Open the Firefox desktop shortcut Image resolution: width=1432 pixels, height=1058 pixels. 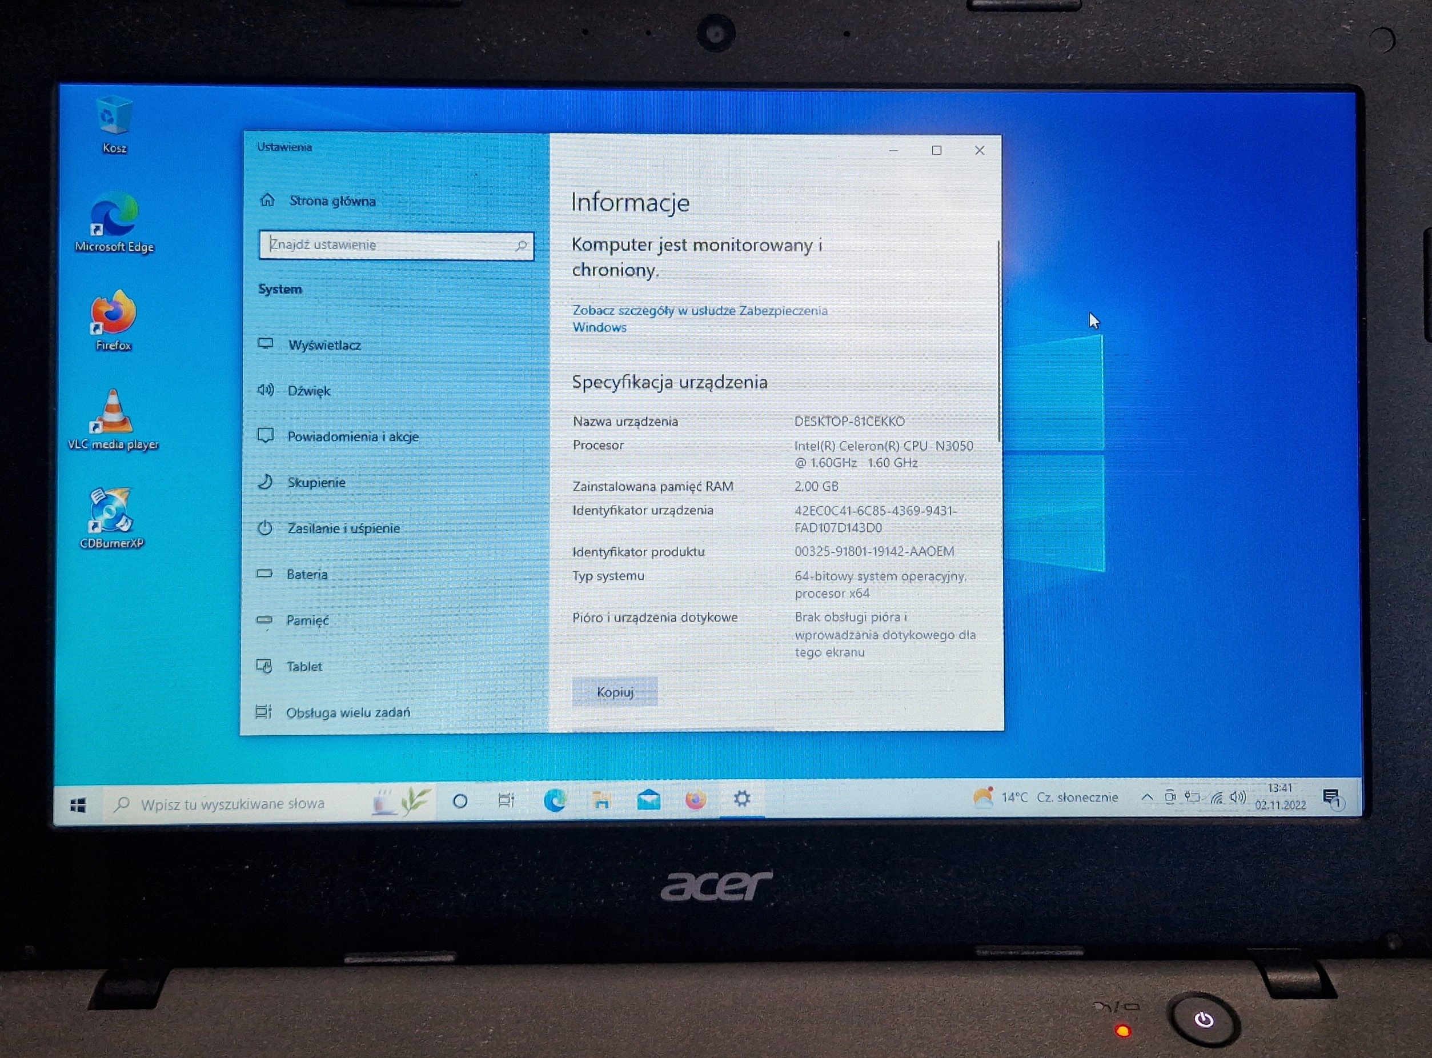coord(113,314)
